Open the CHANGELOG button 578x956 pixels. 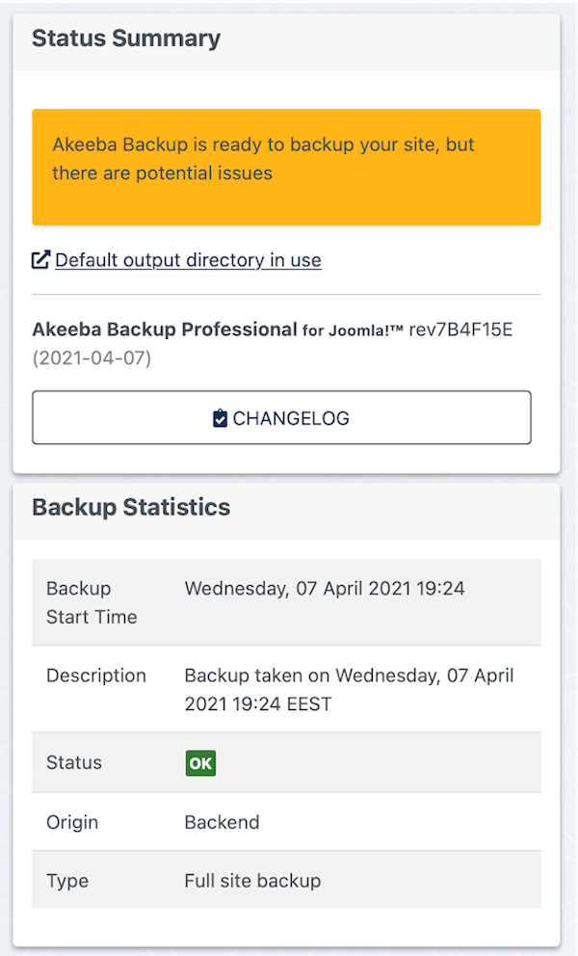pos(281,417)
